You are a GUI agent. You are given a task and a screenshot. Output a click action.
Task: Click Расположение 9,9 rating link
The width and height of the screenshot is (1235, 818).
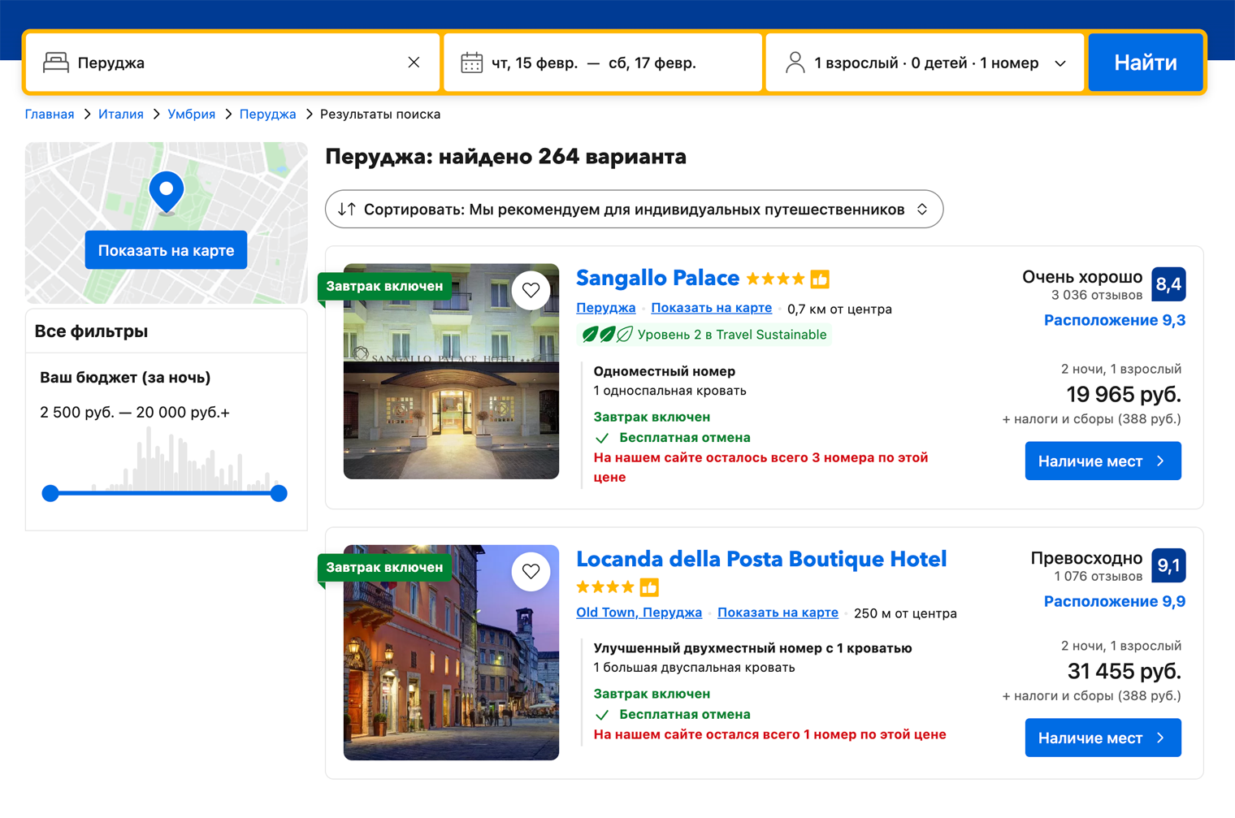click(1114, 601)
